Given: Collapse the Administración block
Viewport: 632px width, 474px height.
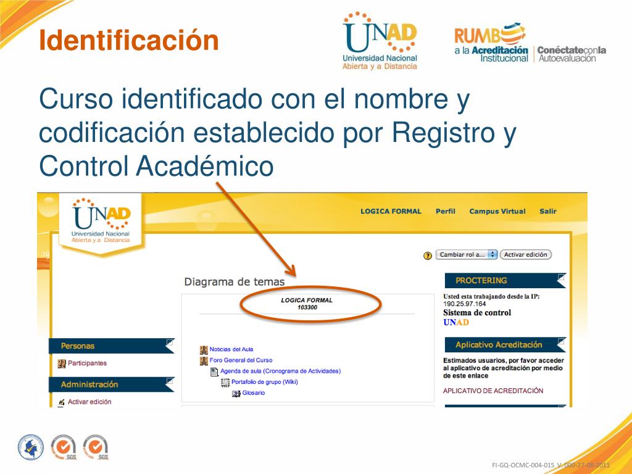Looking at the screenshot, I should [x=170, y=381].
